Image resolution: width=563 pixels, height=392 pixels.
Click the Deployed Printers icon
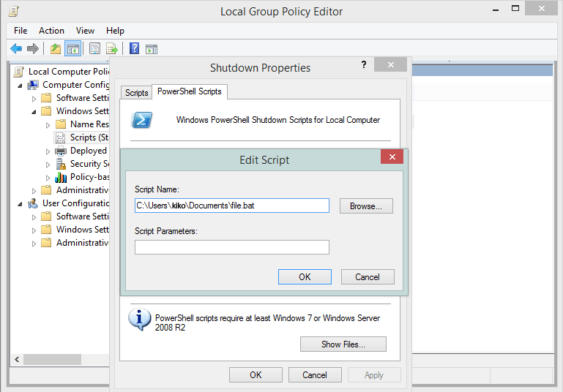60,151
